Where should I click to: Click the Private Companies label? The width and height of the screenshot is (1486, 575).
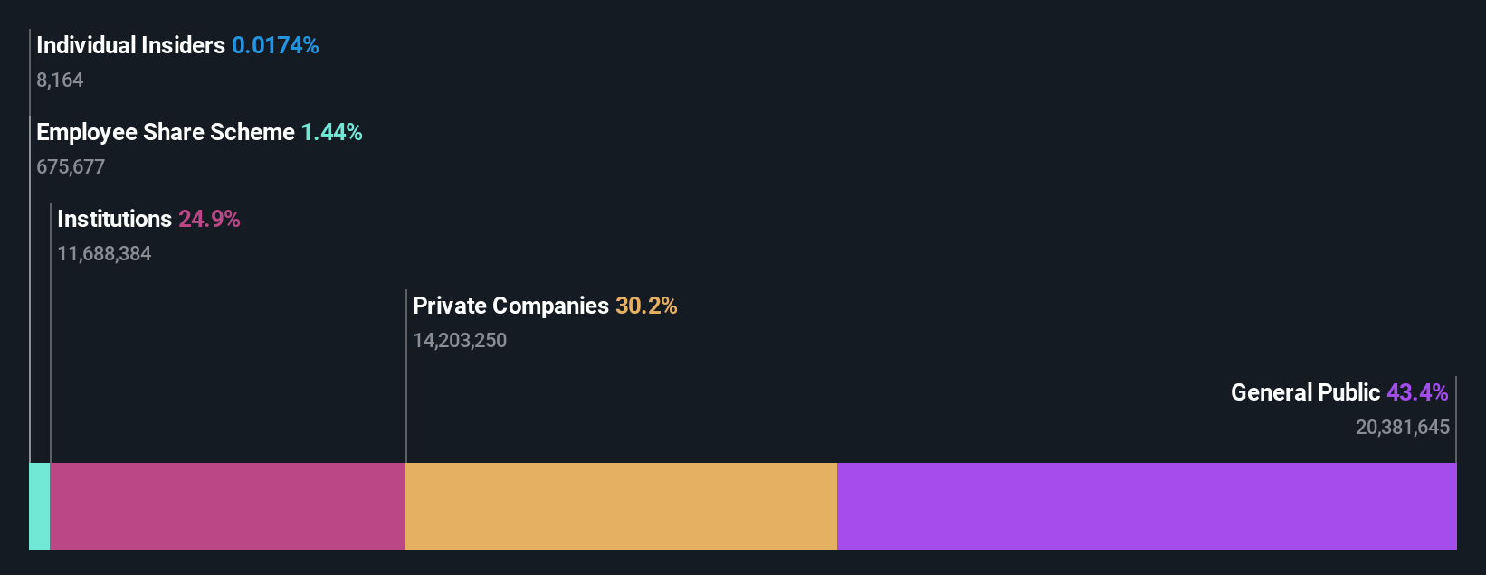coord(510,306)
